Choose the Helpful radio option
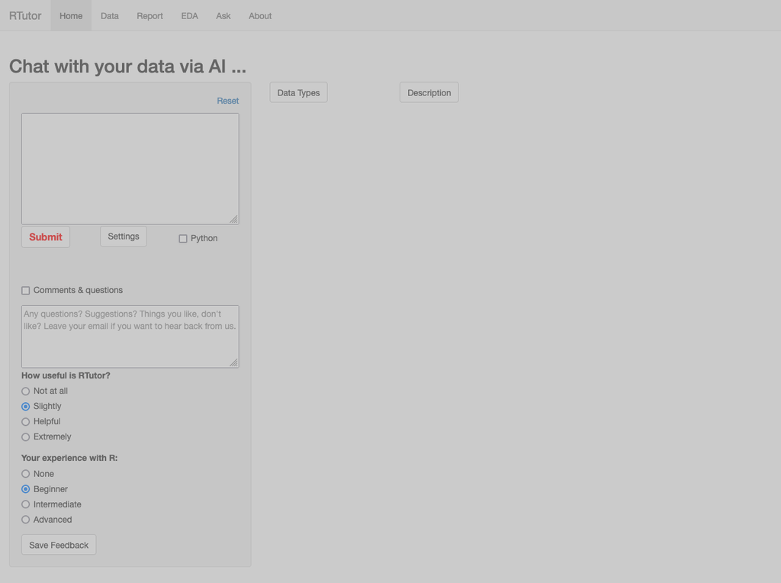The height and width of the screenshot is (583, 781). (25, 422)
